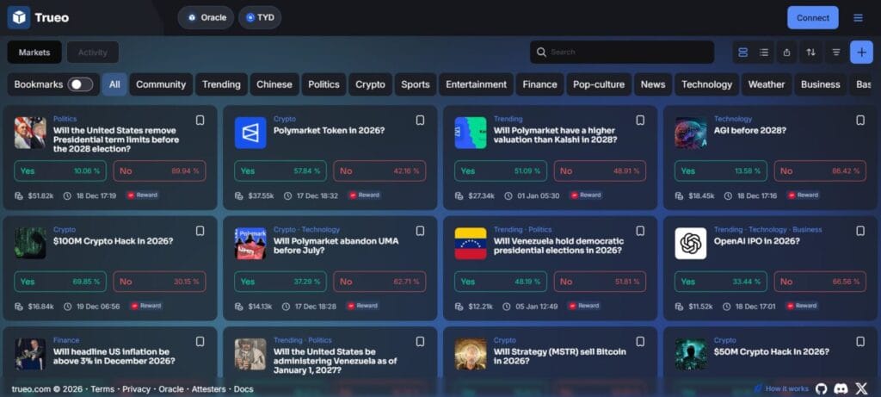881x397 pixels.
Task: Choose No 89.94% on term limits market
Action: tap(159, 171)
